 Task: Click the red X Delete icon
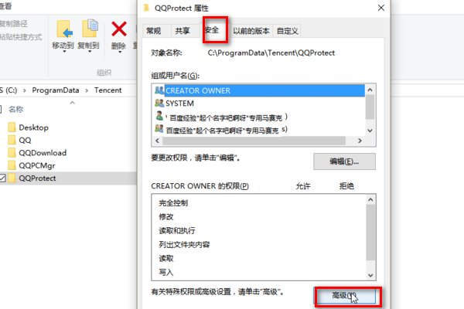[x=119, y=29]
